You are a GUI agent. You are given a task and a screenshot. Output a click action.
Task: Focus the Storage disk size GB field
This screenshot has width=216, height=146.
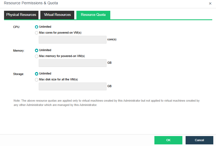(73, 86)
